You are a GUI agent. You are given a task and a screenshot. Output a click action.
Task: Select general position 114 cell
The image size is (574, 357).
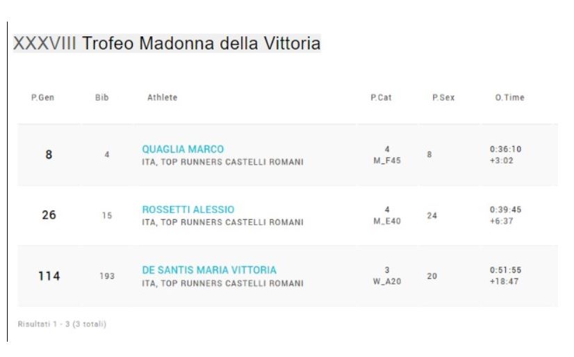(x=49, y=276)
